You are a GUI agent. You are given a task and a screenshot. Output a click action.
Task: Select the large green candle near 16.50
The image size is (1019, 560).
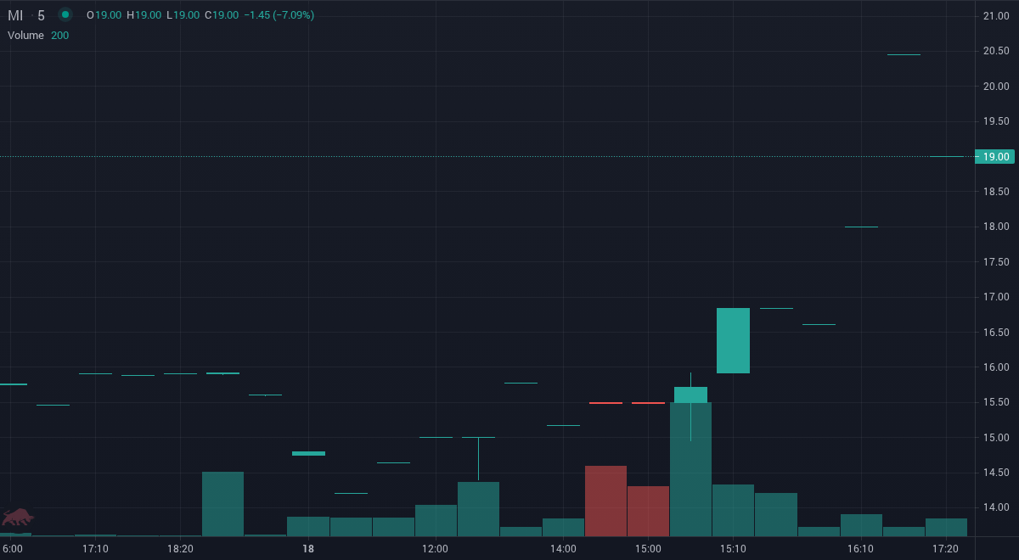(733, 340)
